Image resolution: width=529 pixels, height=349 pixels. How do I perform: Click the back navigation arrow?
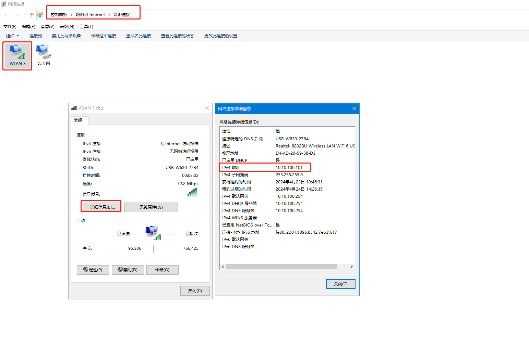tap(7, 15)
